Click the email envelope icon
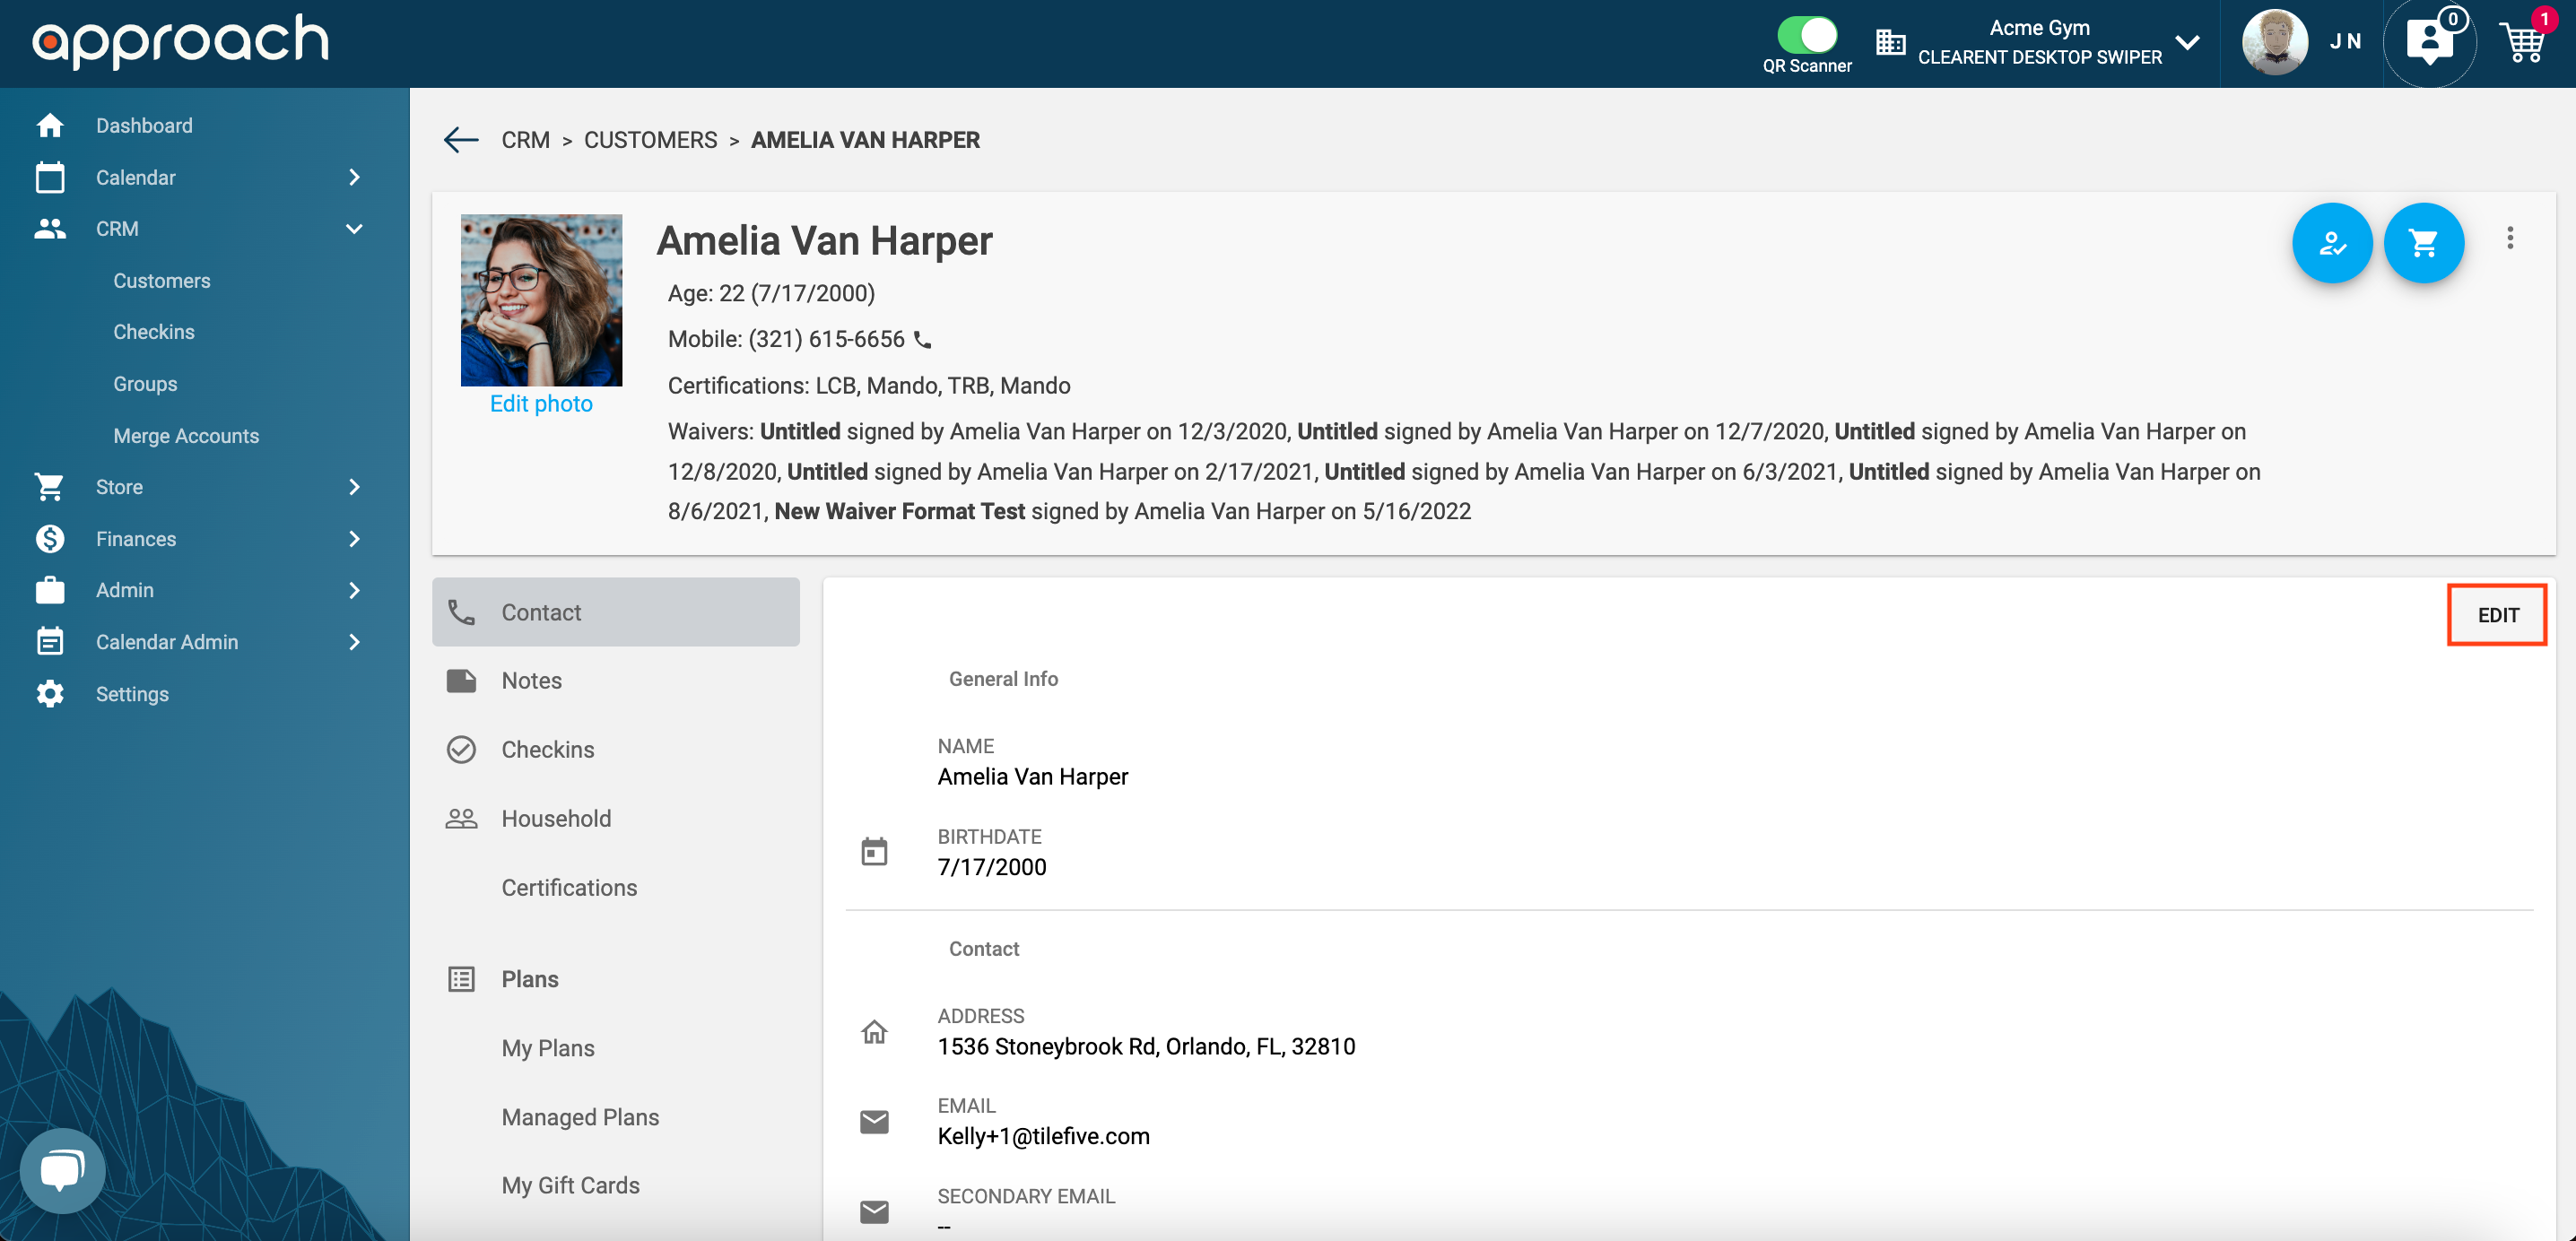Viewport: 2576px width, 1241px height. pyautogui.click(x=874, y=1121)
